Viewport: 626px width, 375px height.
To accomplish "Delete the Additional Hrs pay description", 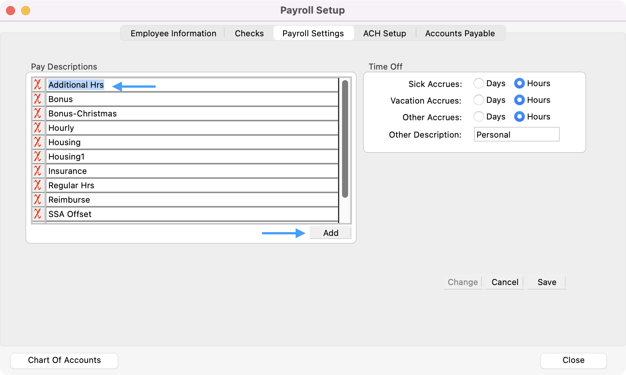I will click(37, 85).
